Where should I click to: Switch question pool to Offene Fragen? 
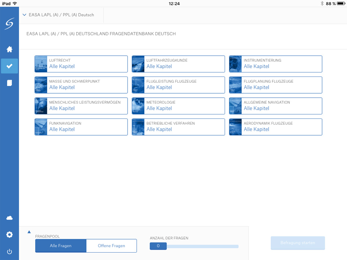point(111,246)
